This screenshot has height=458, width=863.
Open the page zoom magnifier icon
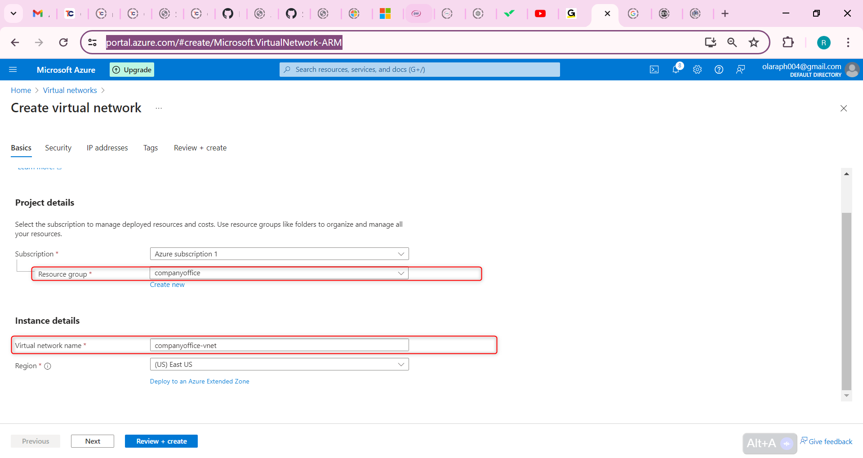(732, 43)
